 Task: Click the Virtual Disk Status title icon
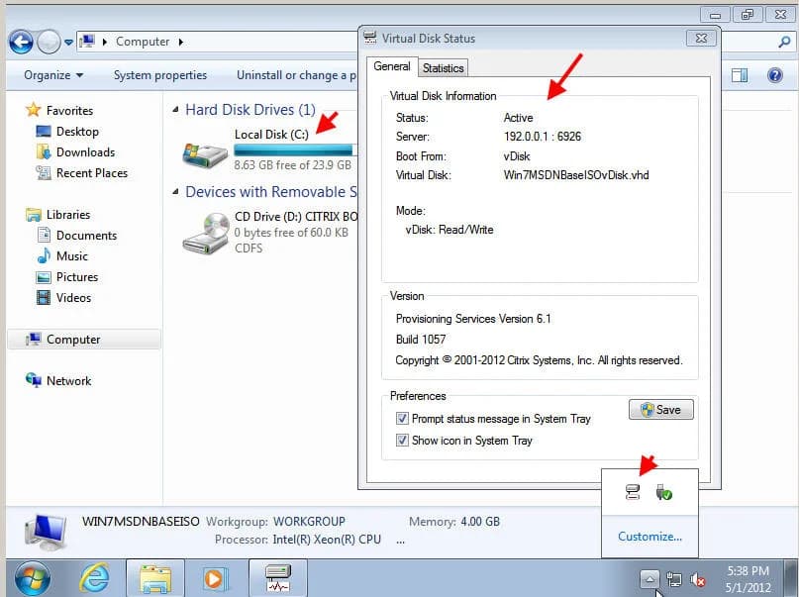tap(370, 38)
